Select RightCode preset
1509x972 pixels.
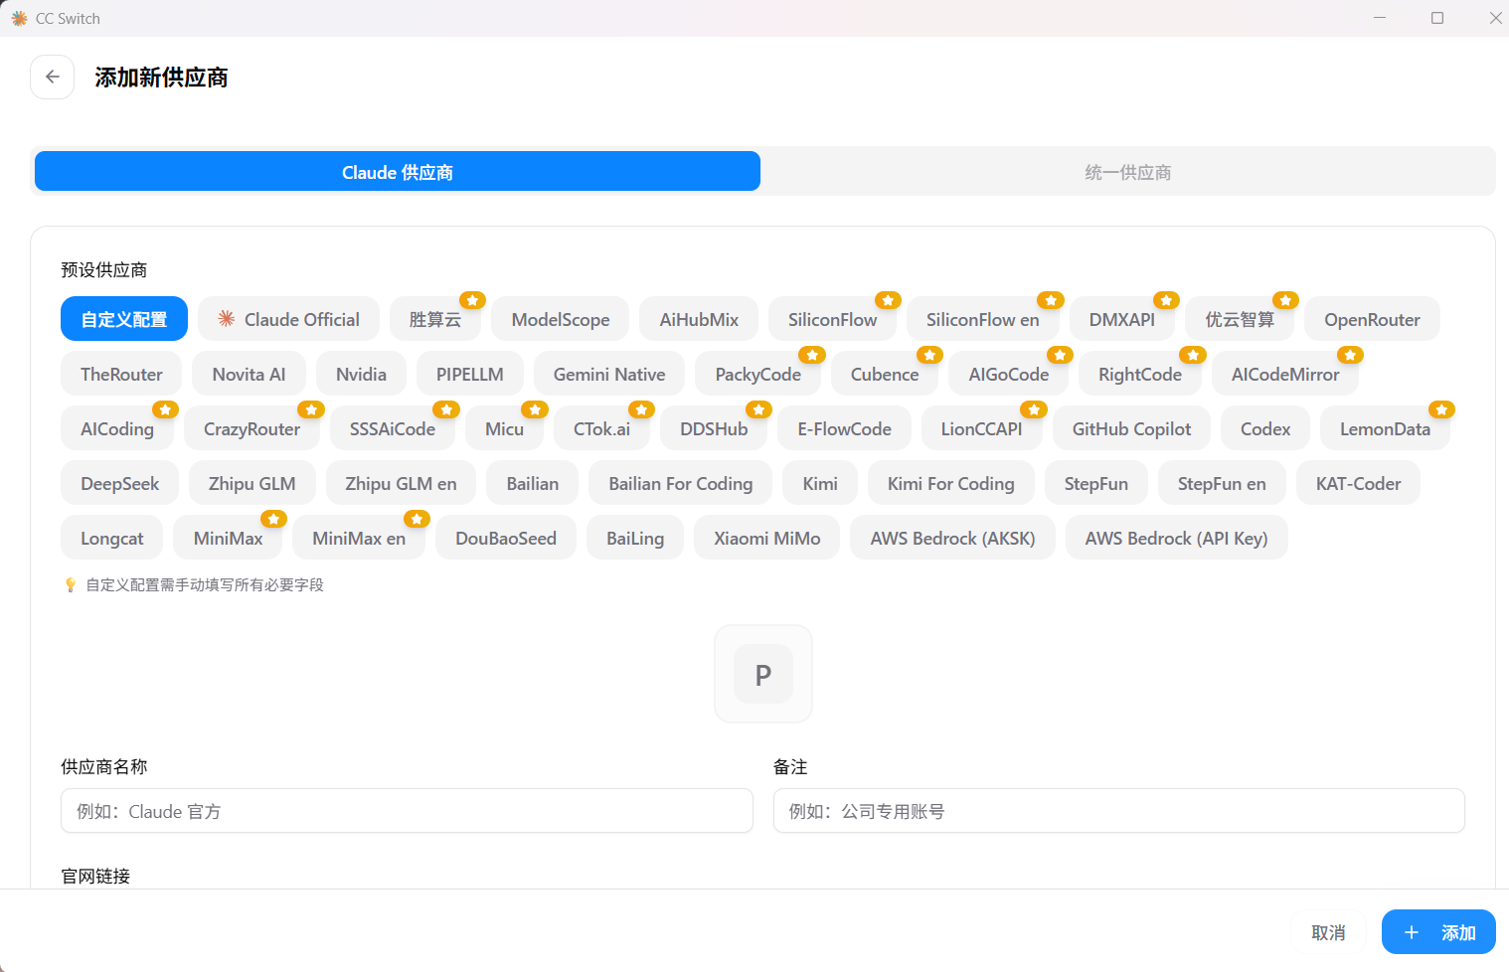pyautogui.click(x=1140, y=374)
